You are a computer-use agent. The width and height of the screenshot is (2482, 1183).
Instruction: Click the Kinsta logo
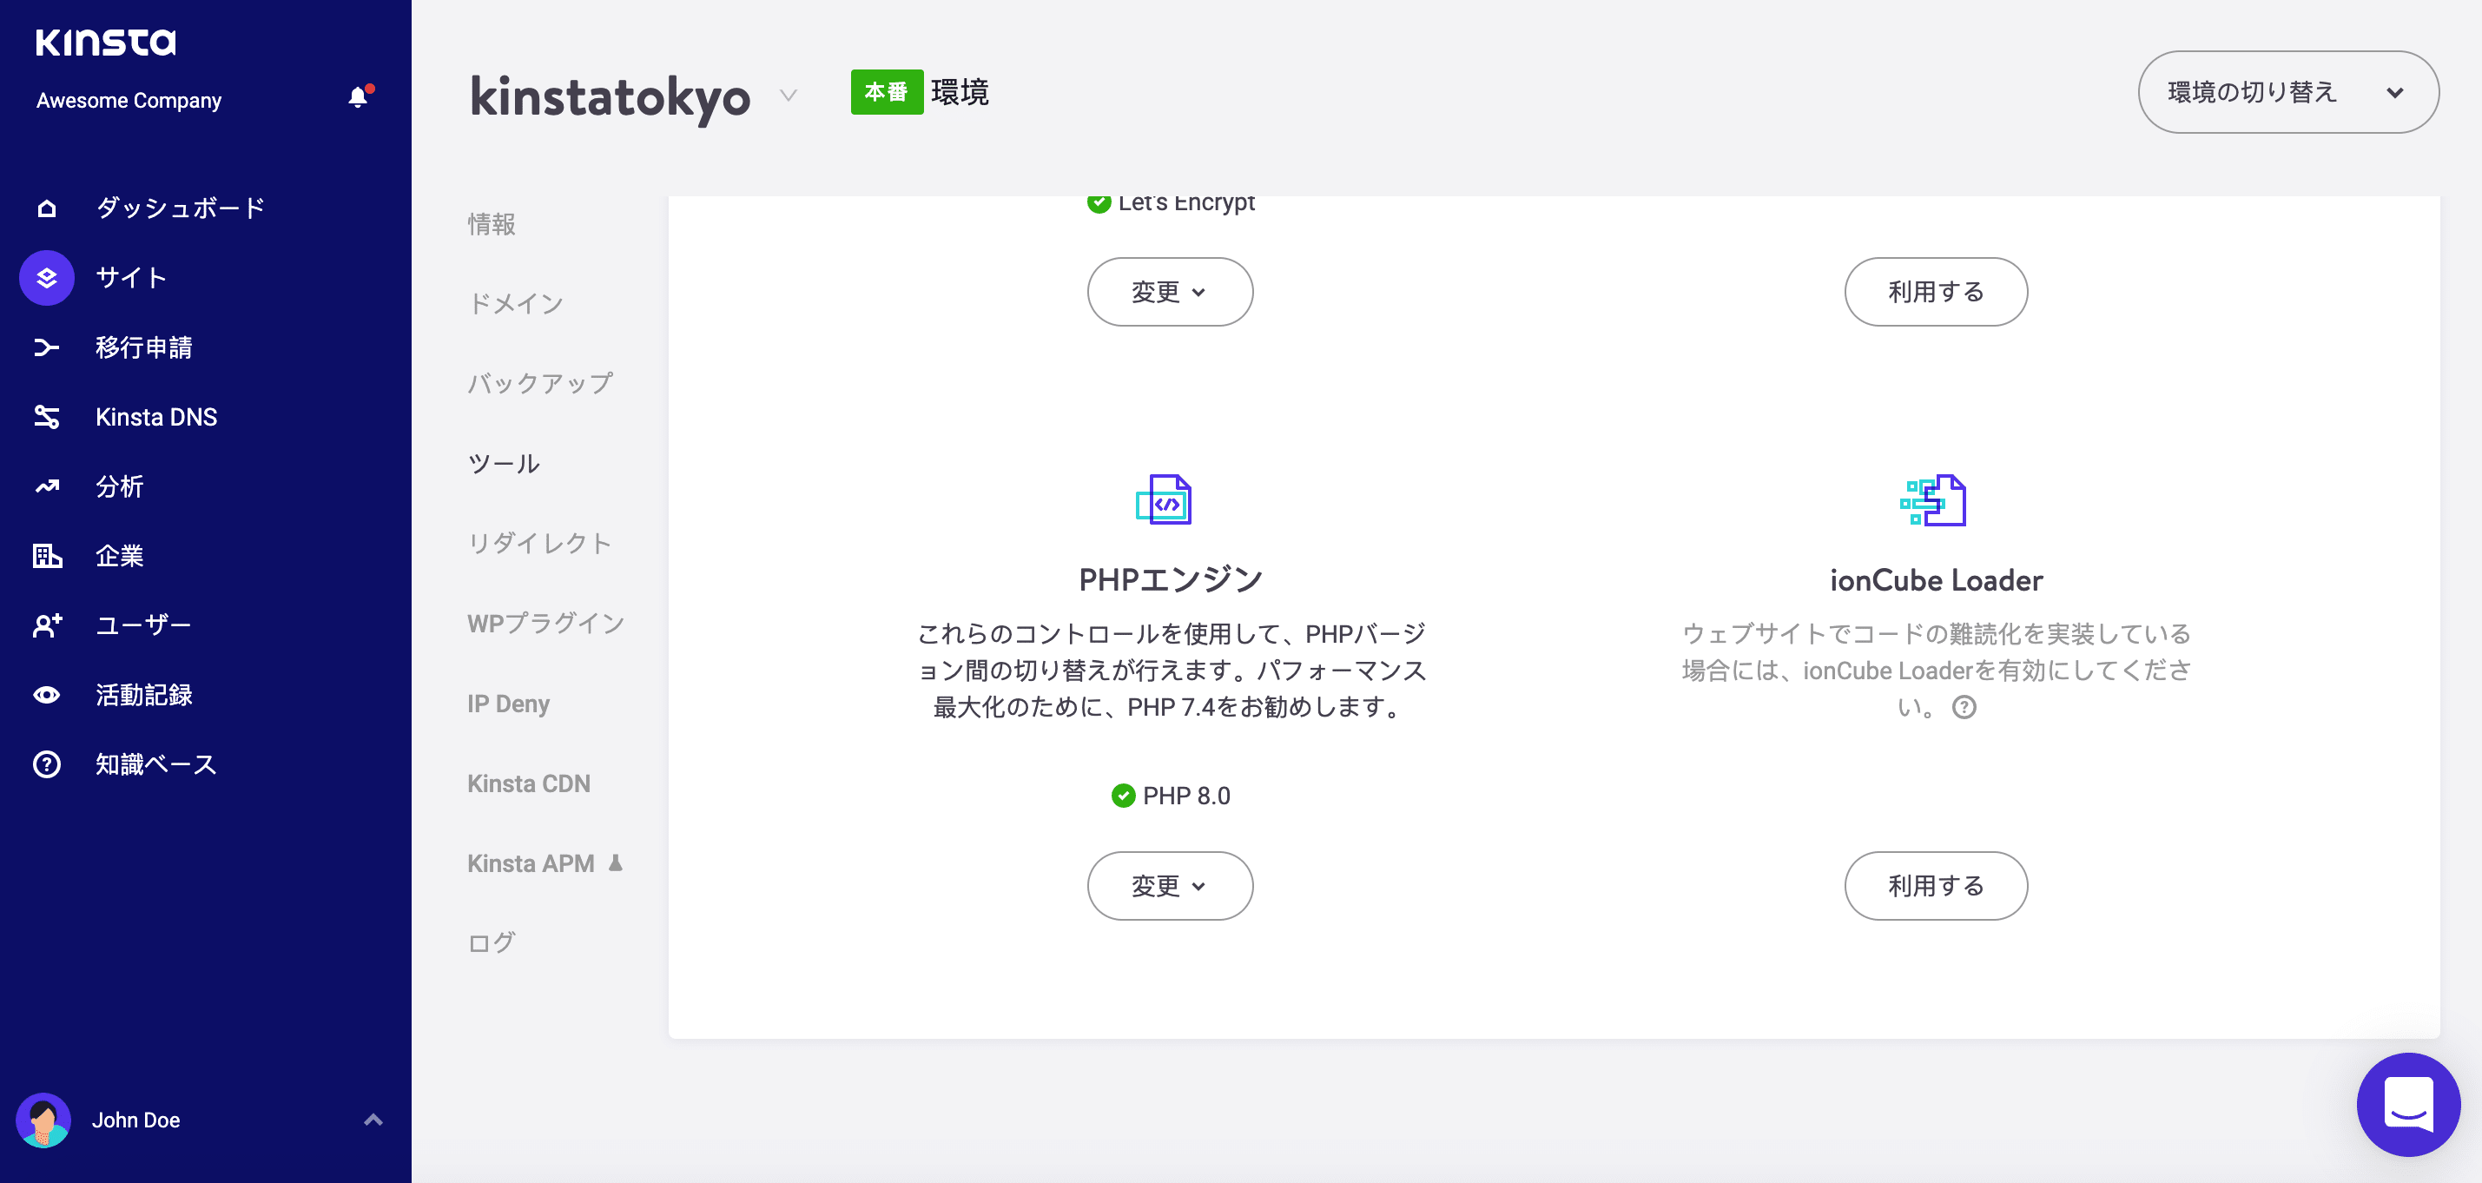[106, 43]
